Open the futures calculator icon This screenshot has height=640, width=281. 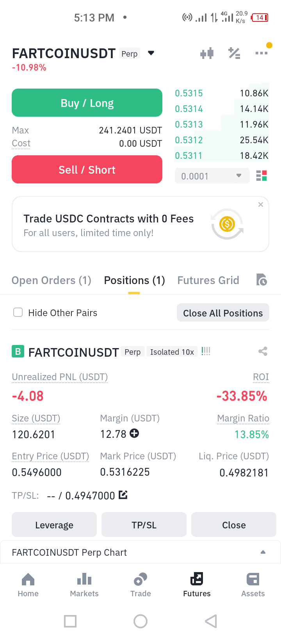(x=234, y=53)
